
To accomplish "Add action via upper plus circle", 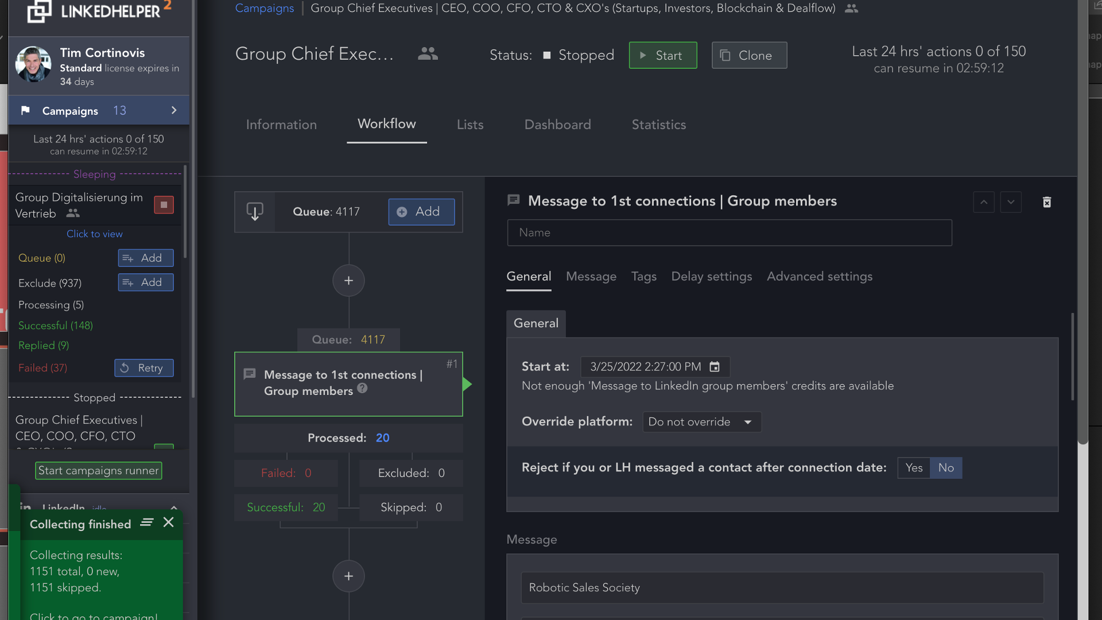I will (x=348, y=281).
